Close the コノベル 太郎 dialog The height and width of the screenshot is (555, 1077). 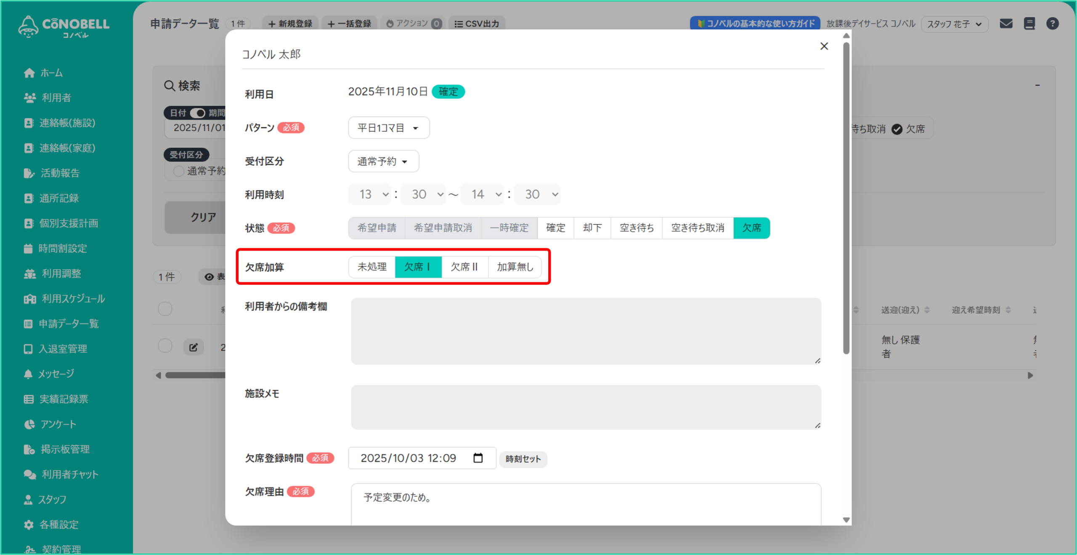point(824,46)
